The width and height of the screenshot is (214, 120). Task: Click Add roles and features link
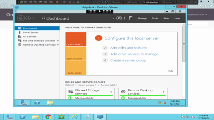[x=129, y=48]
